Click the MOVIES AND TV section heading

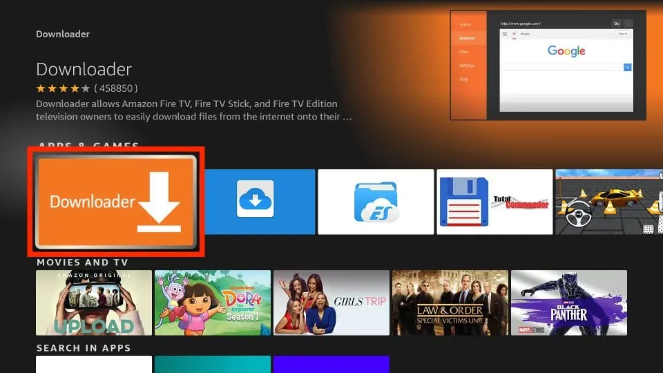coord(82,262)
